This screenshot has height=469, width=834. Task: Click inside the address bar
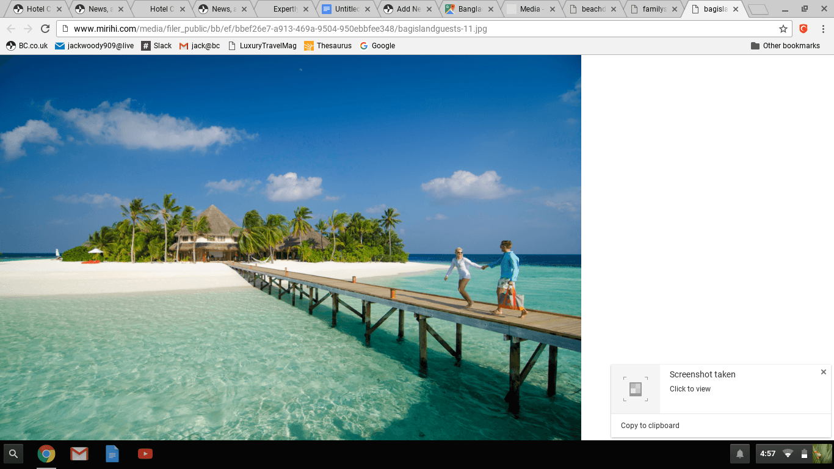[x=366, y=28]
